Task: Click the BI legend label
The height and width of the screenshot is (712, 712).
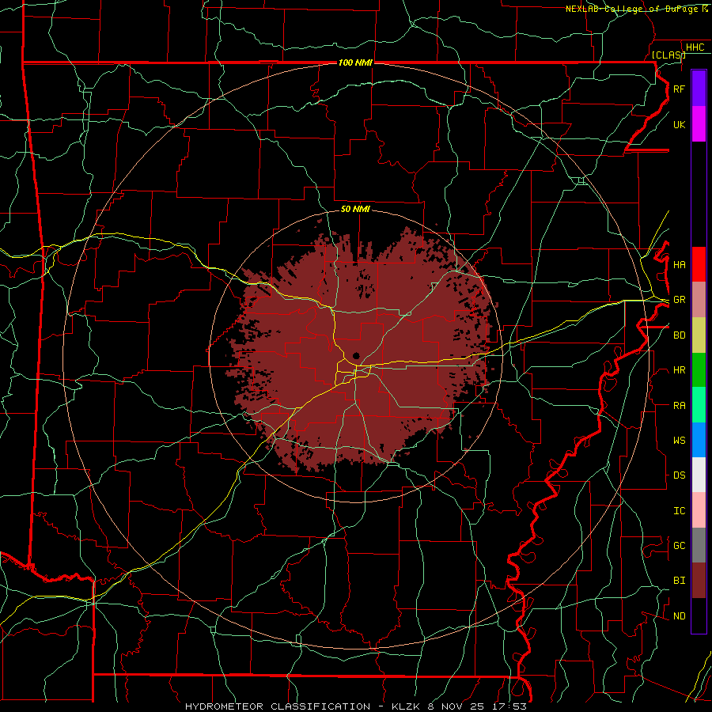Action: click(x=679, y=581)
